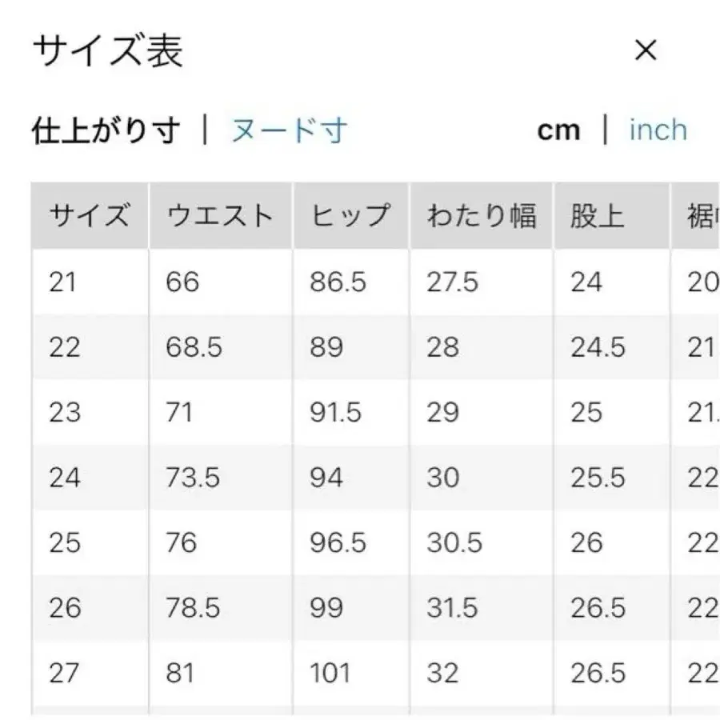720x720 pixels.
Task: Click the サイズ header cell
Action: point(90,214)
